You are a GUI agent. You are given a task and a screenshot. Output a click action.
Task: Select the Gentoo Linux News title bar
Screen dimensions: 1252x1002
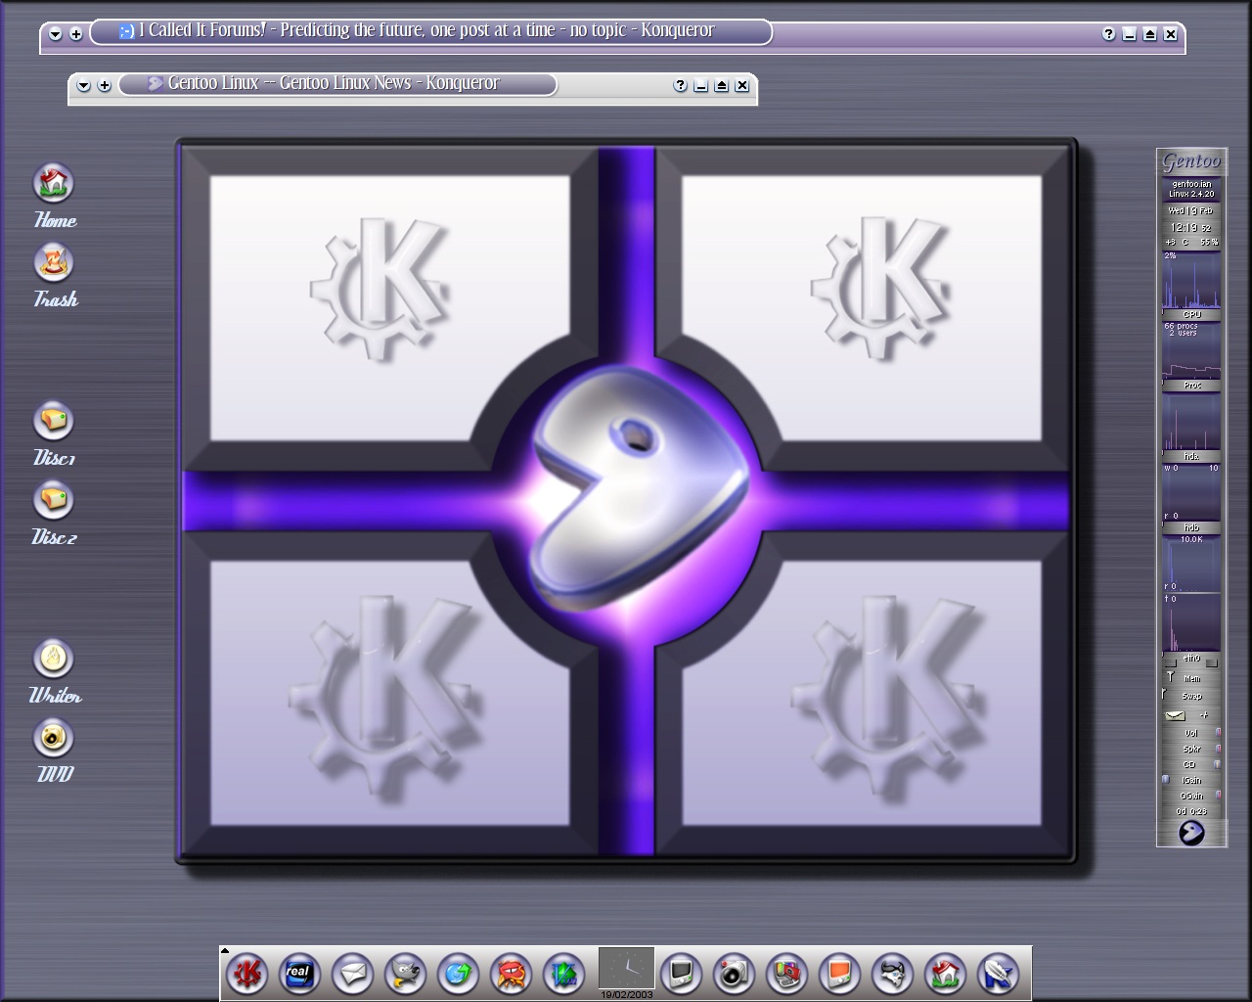(x=337, y=84)
